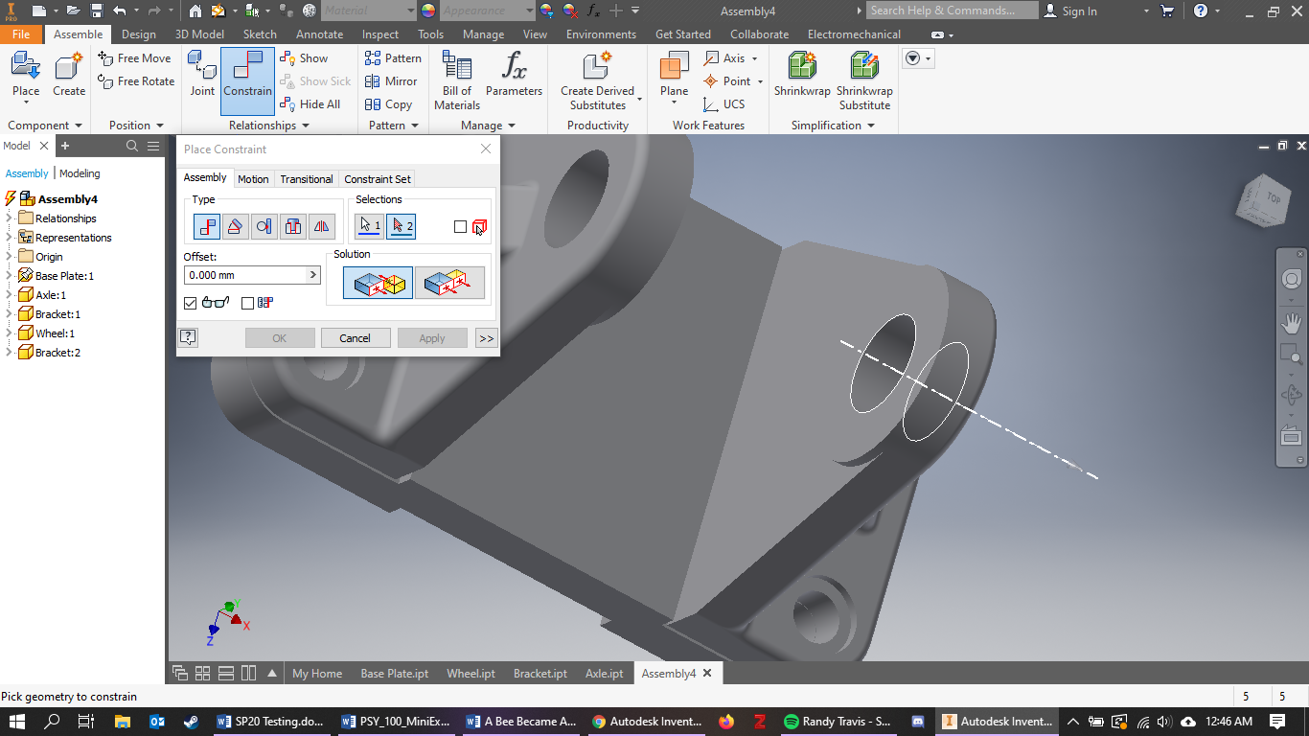Click the Create component tool
1309x736 pixels.
[x=68, y=76]
